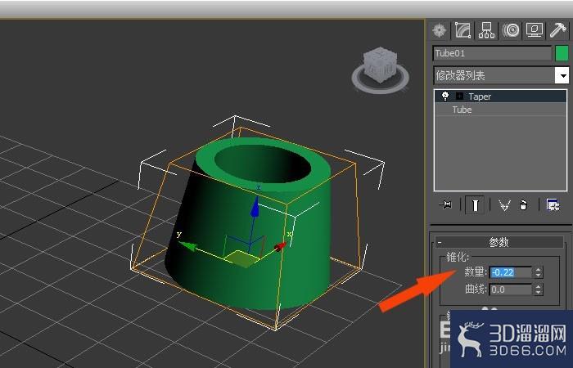Toggle the Taper modifier lightbulb icon
This screenshot has width=573, height=368.
[445, 96]
